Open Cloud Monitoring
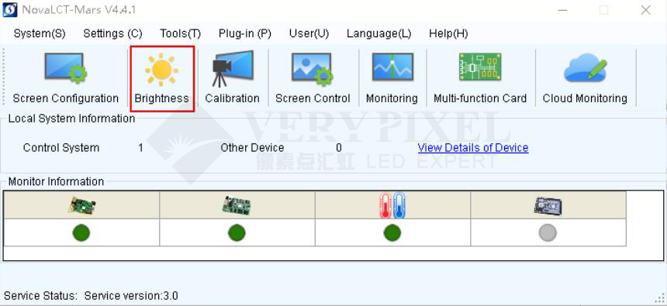Screen dimensions: 667x306 pyautogui.click(x=585, y=77)
